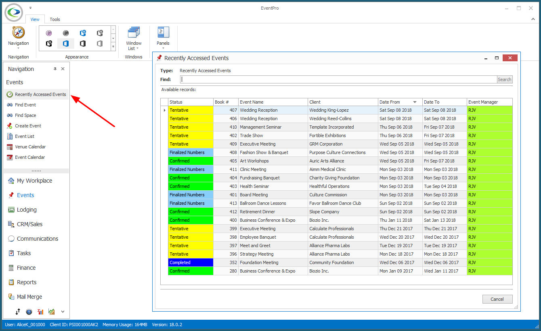Go to Finance module
The width and height of the screenshot is (541, 331).
coord(22,268)
